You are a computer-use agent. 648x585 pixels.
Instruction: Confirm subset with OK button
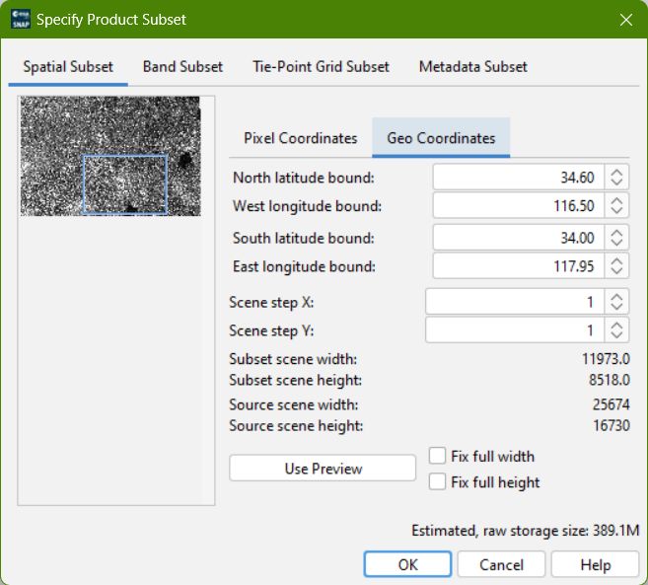pyautogui.click(x=407, y=564)
